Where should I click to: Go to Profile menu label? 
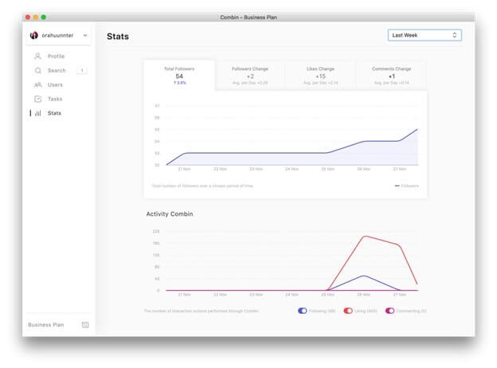point(56,56)
